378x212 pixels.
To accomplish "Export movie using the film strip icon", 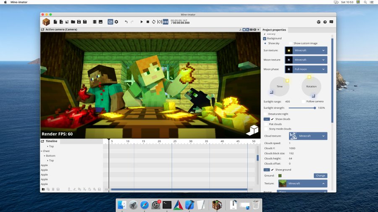I will (x=94, y=22).
